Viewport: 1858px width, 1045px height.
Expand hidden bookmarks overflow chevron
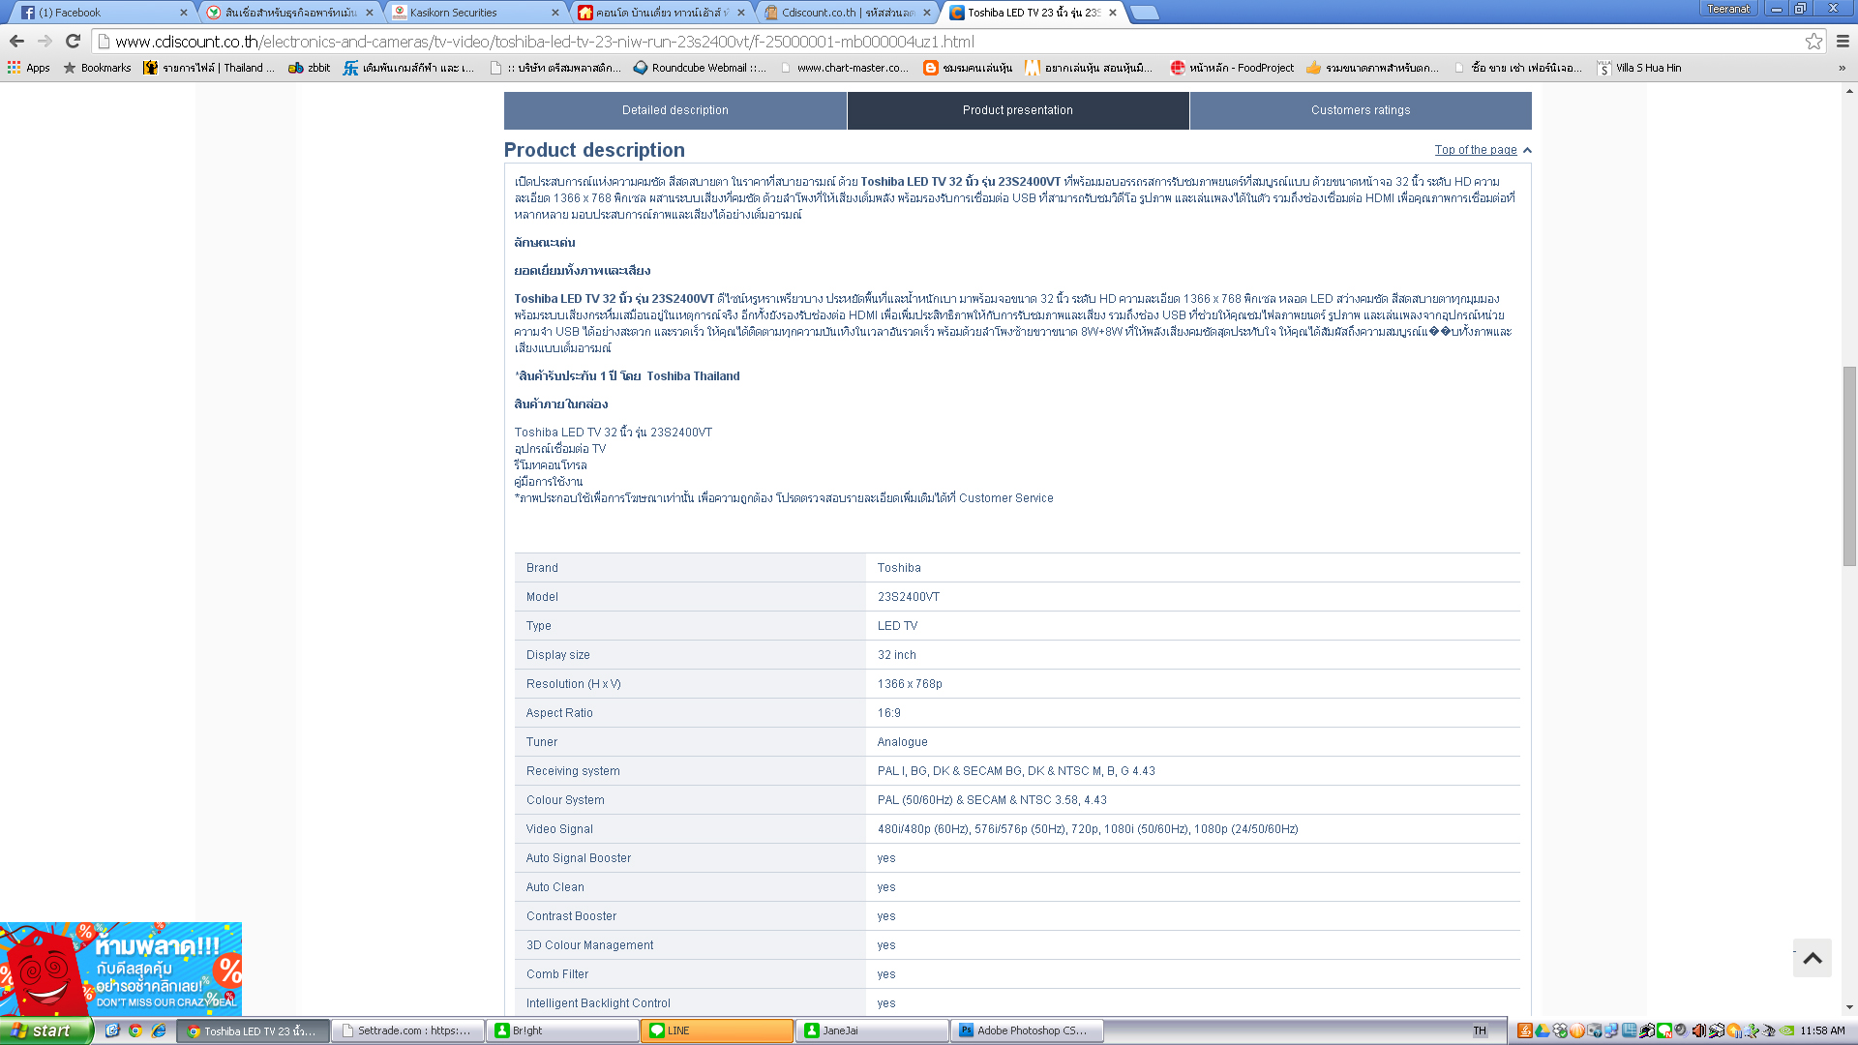click(x=1842, y=68)
